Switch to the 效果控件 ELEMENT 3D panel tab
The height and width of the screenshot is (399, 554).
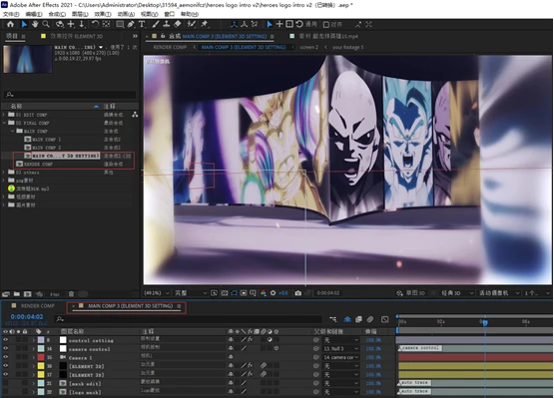76,36
